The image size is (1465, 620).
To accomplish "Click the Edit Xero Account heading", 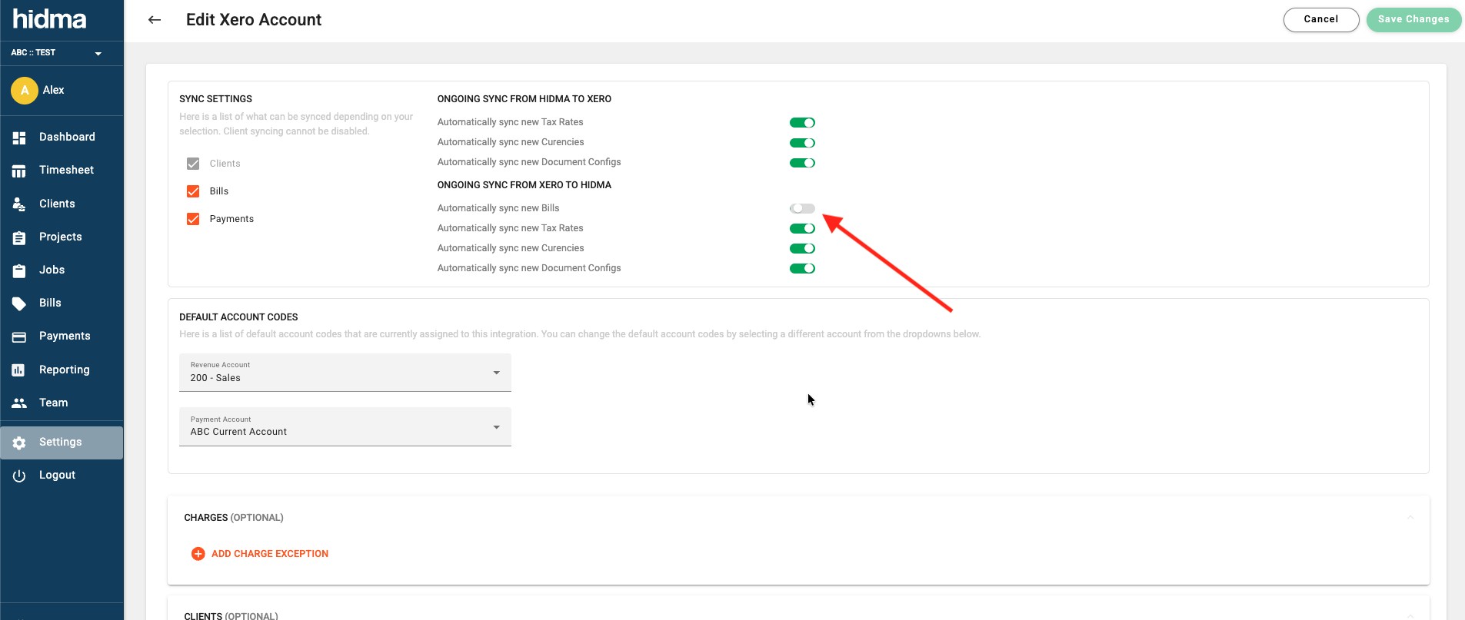I will click(254, 20).
